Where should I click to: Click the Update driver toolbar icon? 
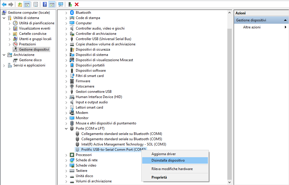pyautogui.click(x=70, y=4)
